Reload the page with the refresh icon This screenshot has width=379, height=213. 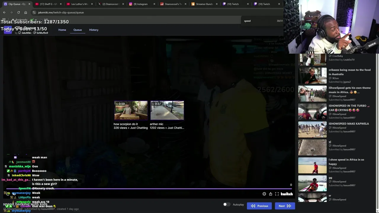pos(18,12)
